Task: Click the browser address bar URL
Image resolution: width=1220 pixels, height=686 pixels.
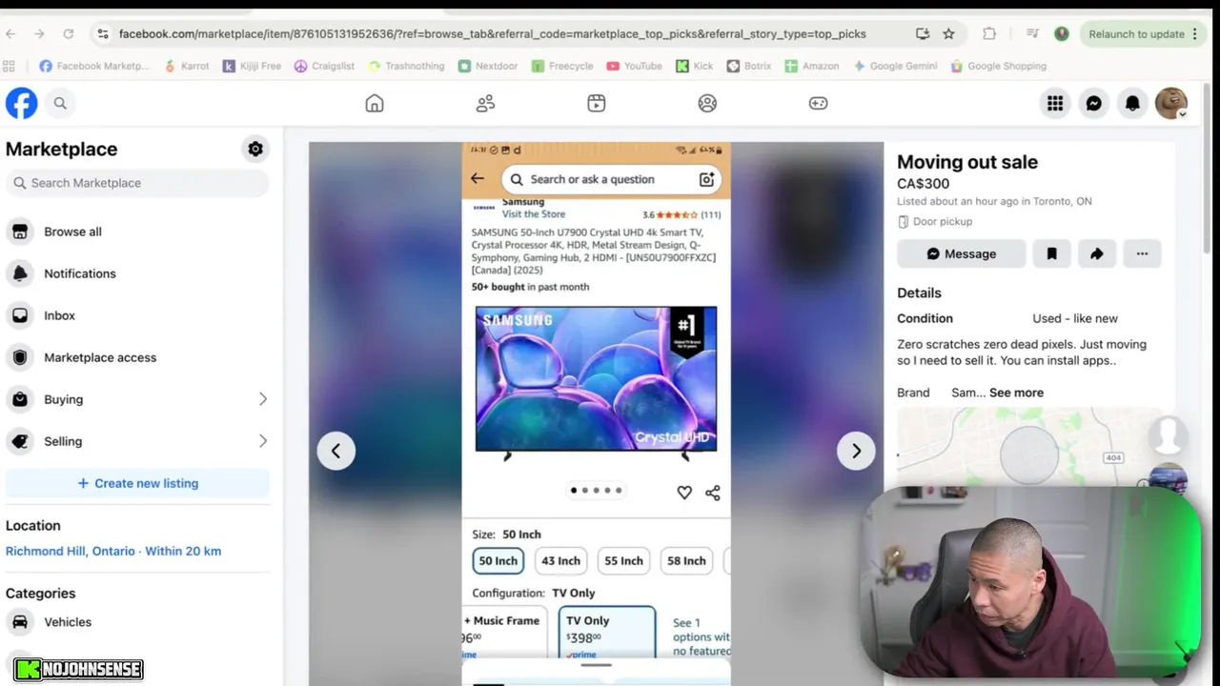Action: [492, 33]
